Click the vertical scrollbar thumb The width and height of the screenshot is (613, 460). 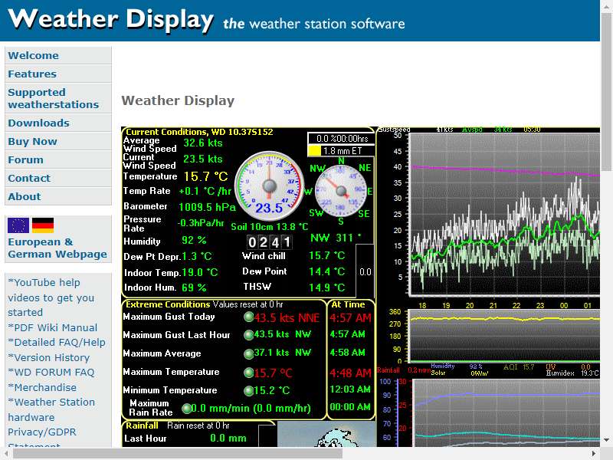tap(606, 92)
